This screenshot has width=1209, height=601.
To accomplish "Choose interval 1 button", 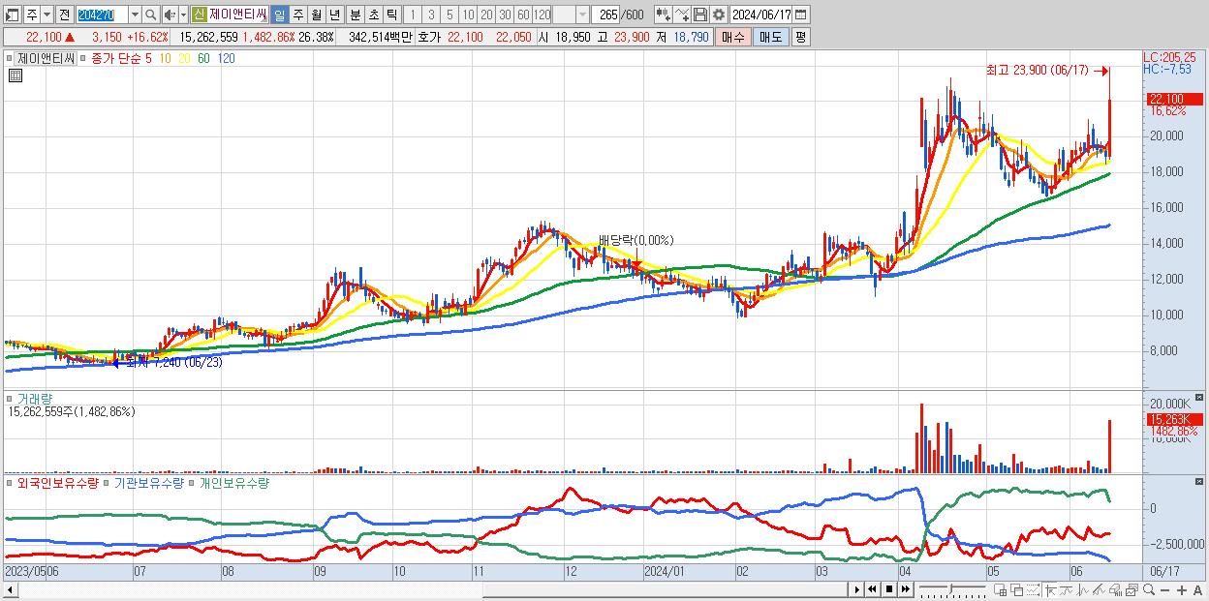I will tap(413, 15).
